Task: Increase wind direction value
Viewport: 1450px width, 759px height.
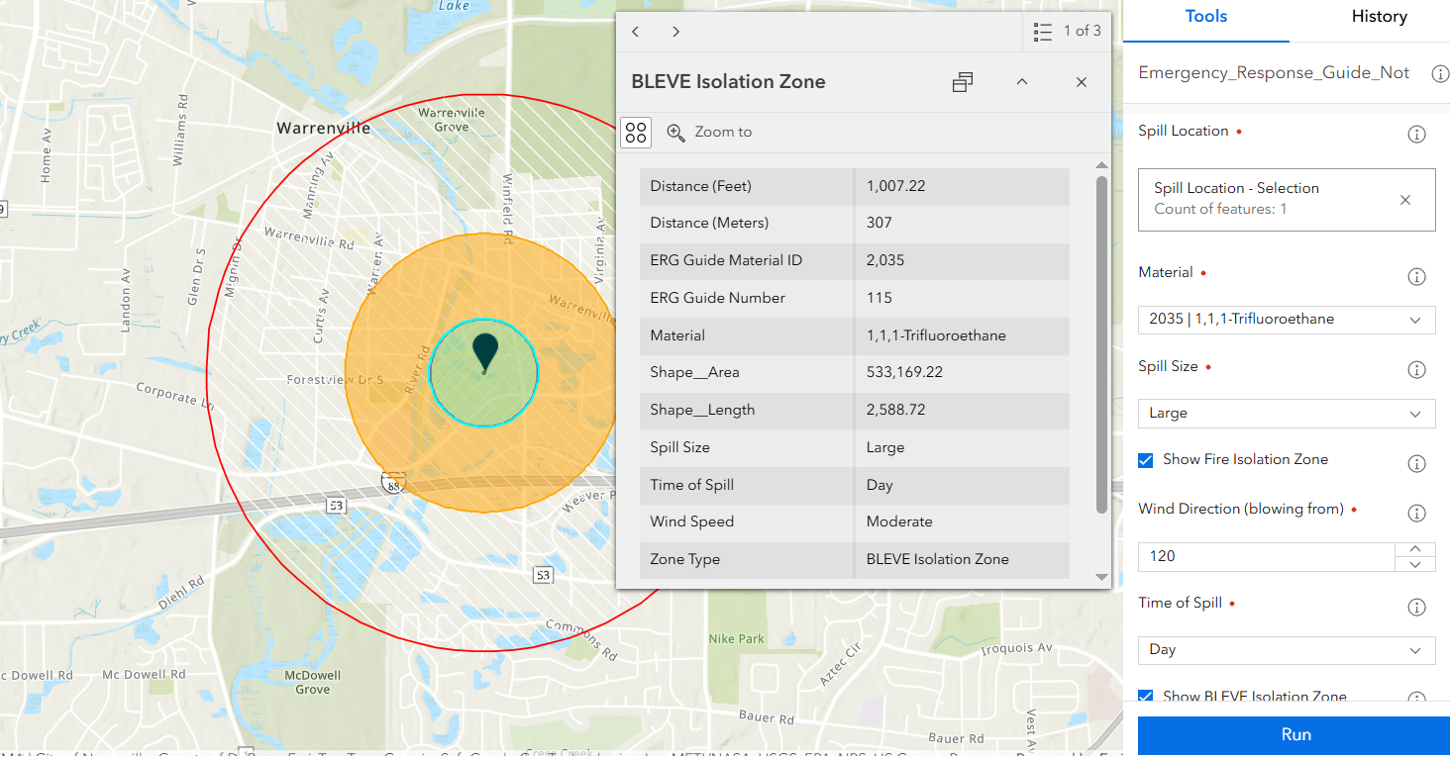Action: point(1415,549)
